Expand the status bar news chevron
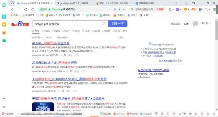Image resolution: width=218 pixels, height=117 pixels. (x=19, y=114)
